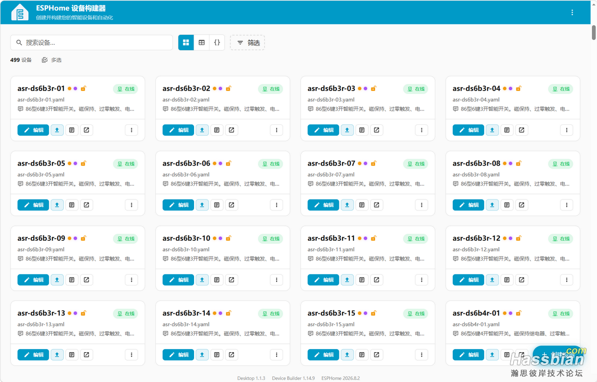Show logs icon for asr-ds6b3r-05
The width and height of the screenshot is (597, 382).
72,205
